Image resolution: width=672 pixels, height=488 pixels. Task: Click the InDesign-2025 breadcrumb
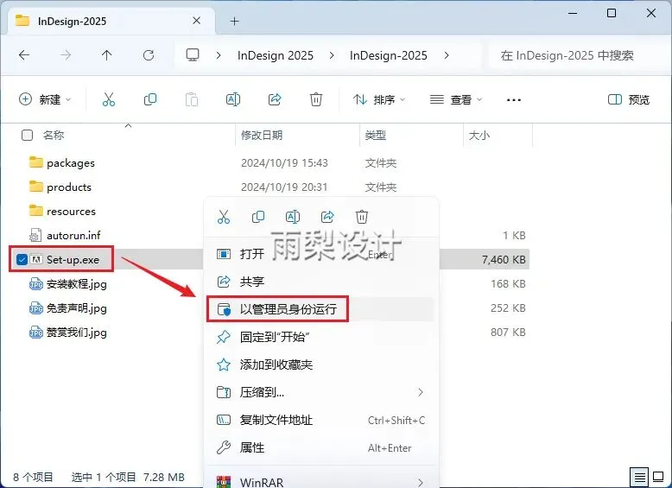(389, 55)
